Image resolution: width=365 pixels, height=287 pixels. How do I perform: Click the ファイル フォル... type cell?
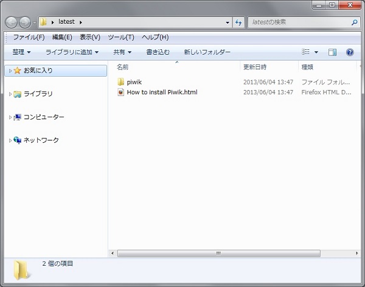[325, 82]
